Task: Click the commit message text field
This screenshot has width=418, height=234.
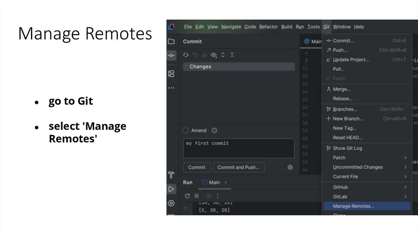Action: (239, 148)
